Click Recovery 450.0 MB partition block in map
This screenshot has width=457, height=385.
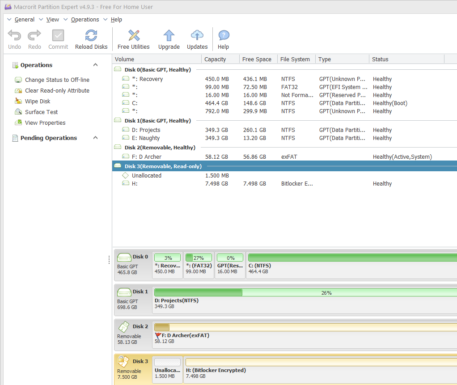[167, 265]
